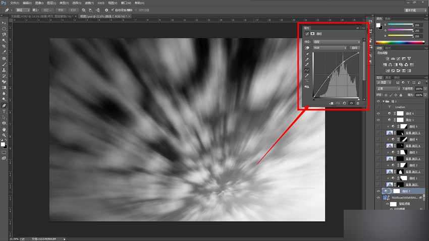The image size is (429, 241).
Task: Select the Brush tool in the toolbox
Action: [4, 64]
